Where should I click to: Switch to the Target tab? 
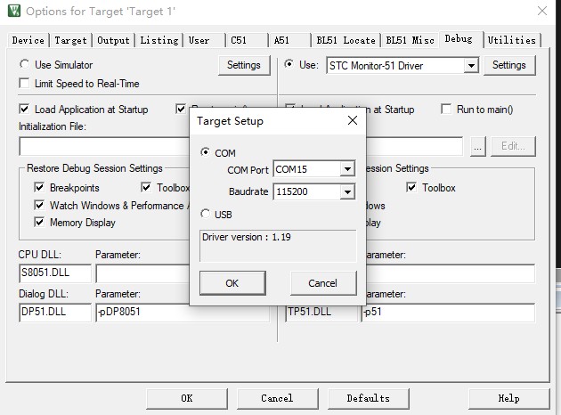click(70, 40)
